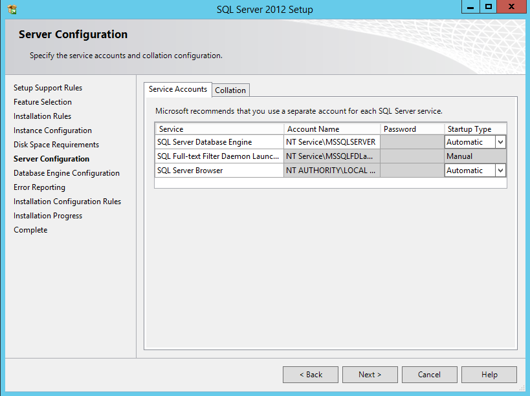This screenshot has height=396, width=530.
Task: Click password field for SQL Server Database Engine
Action: [x=412, y=142]
